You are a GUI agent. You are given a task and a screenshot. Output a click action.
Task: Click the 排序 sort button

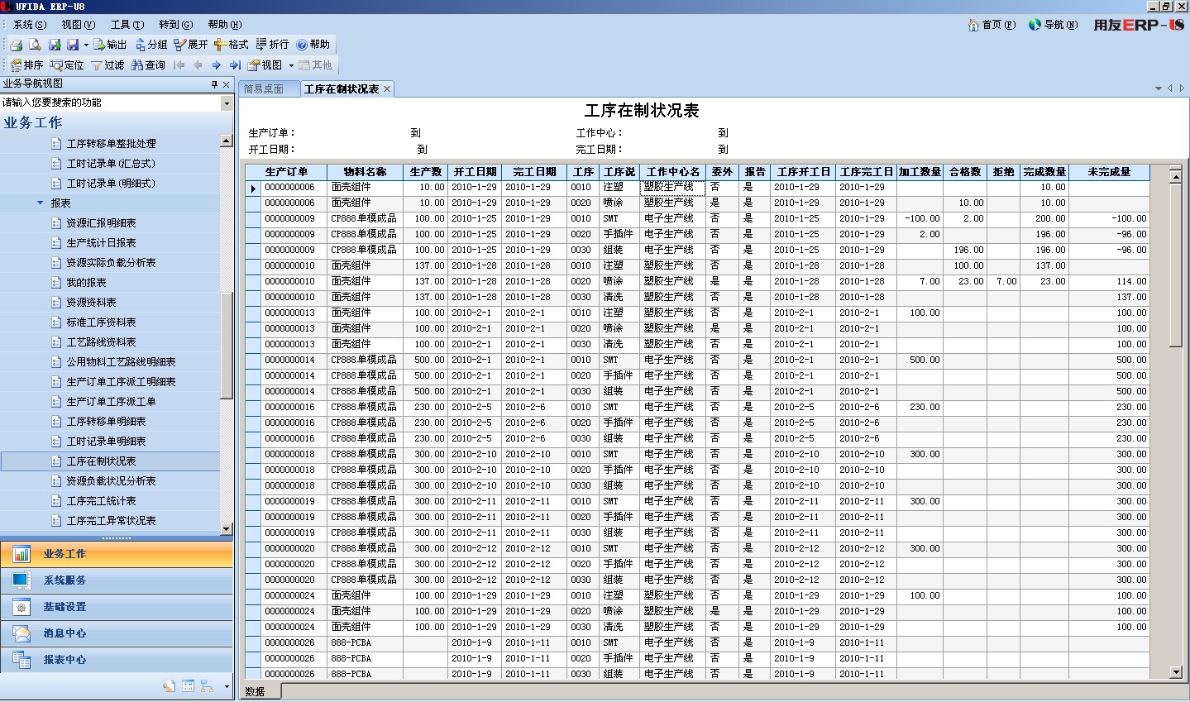pyautogui.click(x=26, y=65)
